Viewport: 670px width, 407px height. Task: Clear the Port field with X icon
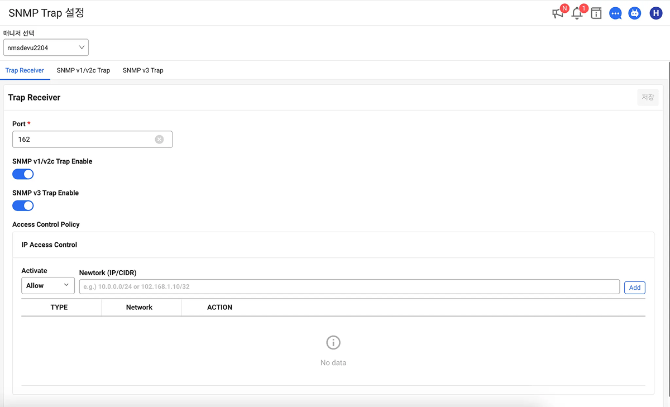click(159, 140)
